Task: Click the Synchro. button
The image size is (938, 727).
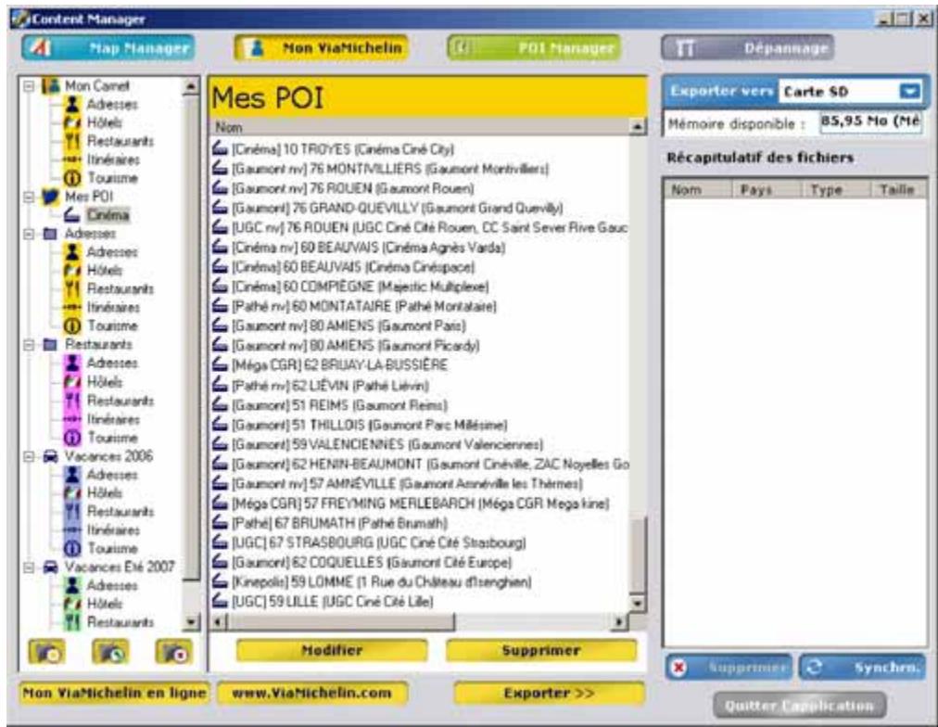Action: (x=863, y=668)
